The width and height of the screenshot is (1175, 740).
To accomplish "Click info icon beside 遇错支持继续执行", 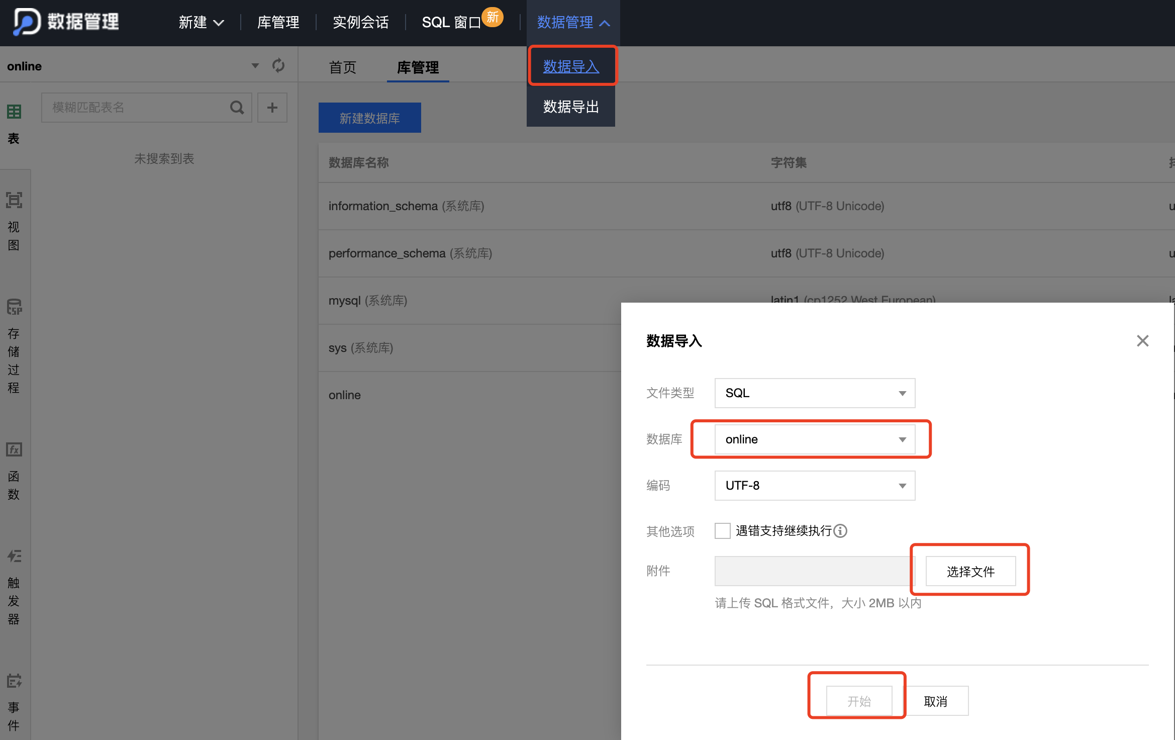I will 840,531.
